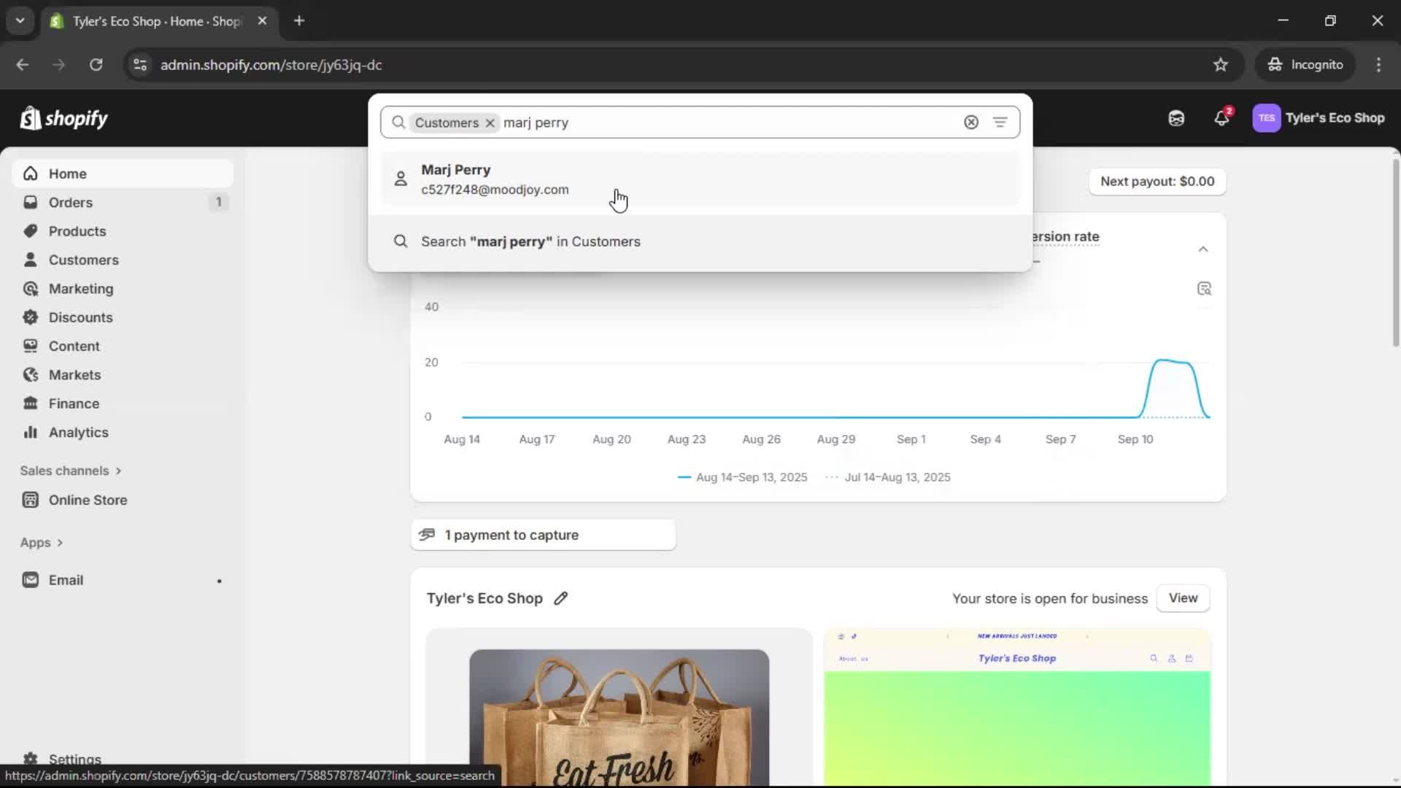Open a new browser tab
The height and width of the screenshot is (788, 1401).
coord(299,21)
